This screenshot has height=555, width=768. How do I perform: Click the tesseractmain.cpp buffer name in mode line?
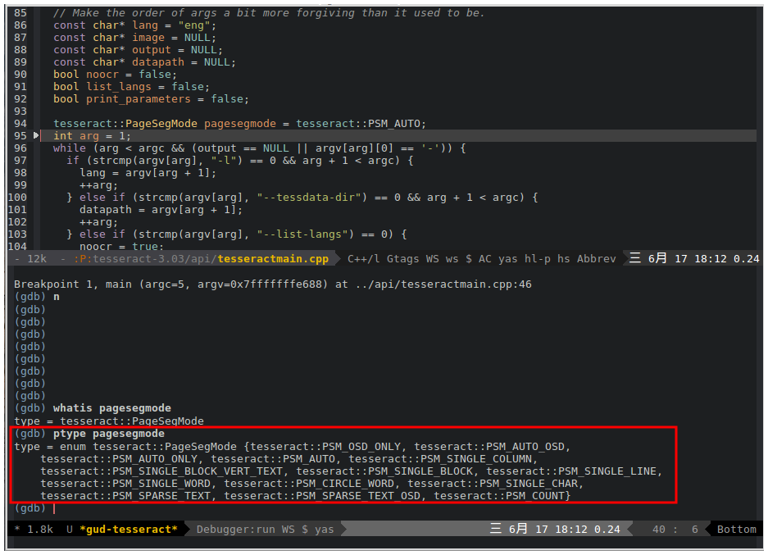(273, 258)
